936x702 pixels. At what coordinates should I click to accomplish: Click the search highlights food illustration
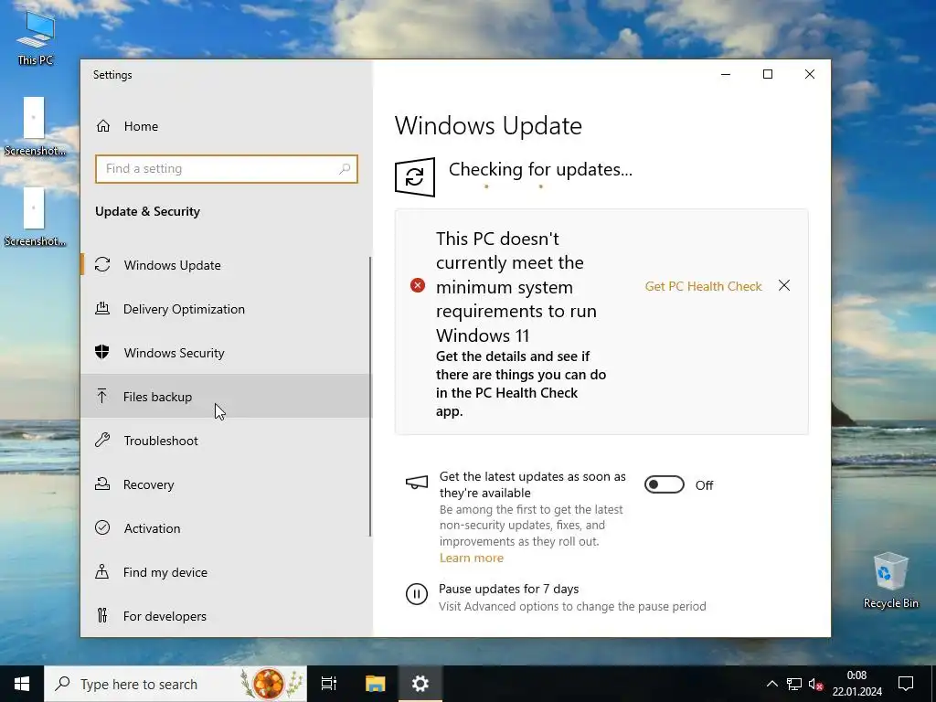[x=271, y=684]
